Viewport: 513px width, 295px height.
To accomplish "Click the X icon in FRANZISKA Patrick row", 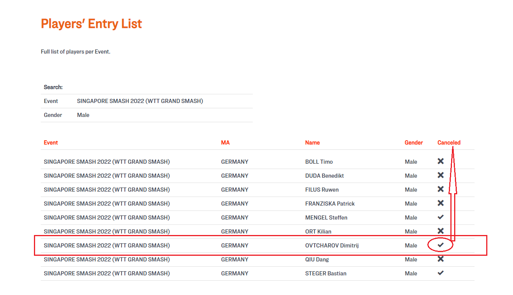I will tap(441, 203).
